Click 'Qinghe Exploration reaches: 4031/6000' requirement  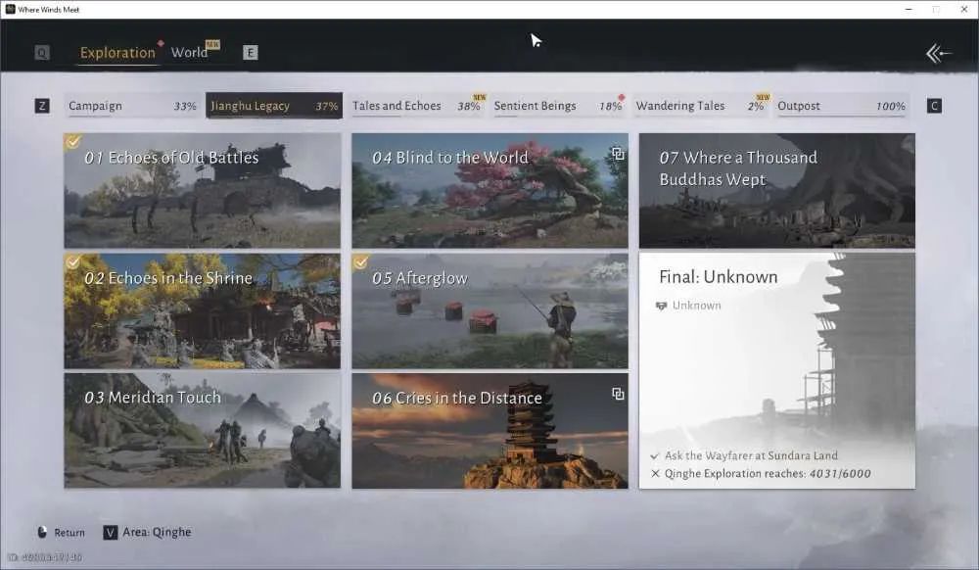click(x=768, y=474)
